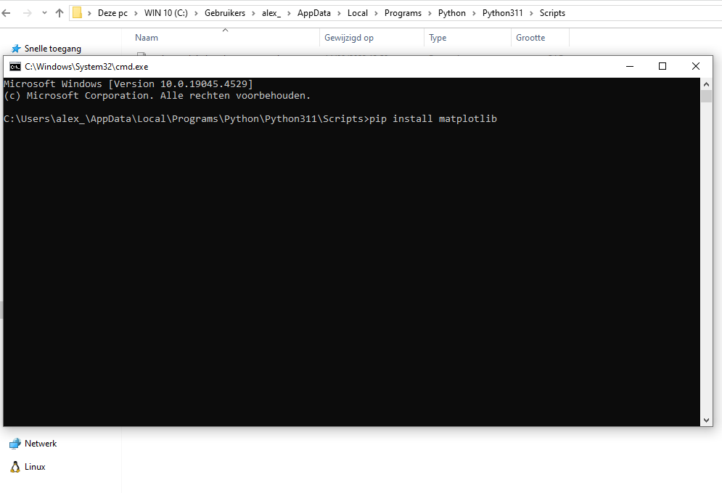This screenshot has height=493, width=722.
Task: Expand chevron after 'WIN 10 (C:)' breadcrumb
Action: coord(196,13)
